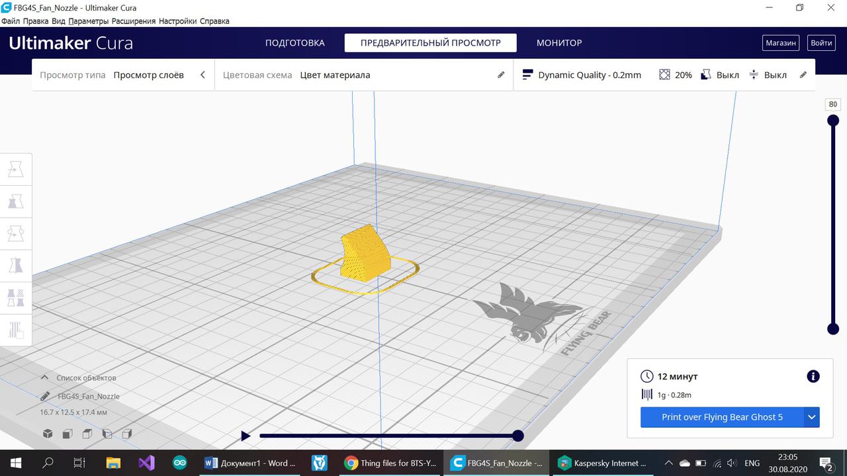Open the Правка menu

[x=36, y=21]
